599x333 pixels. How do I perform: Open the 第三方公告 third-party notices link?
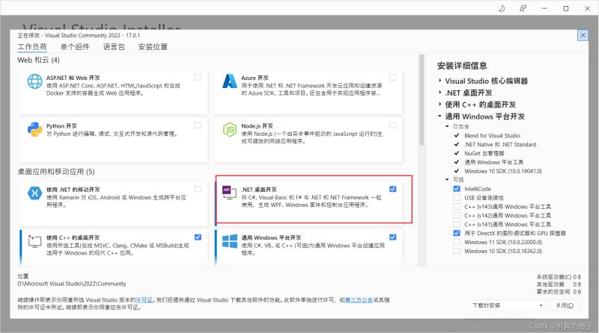click(x=359, y=300)
